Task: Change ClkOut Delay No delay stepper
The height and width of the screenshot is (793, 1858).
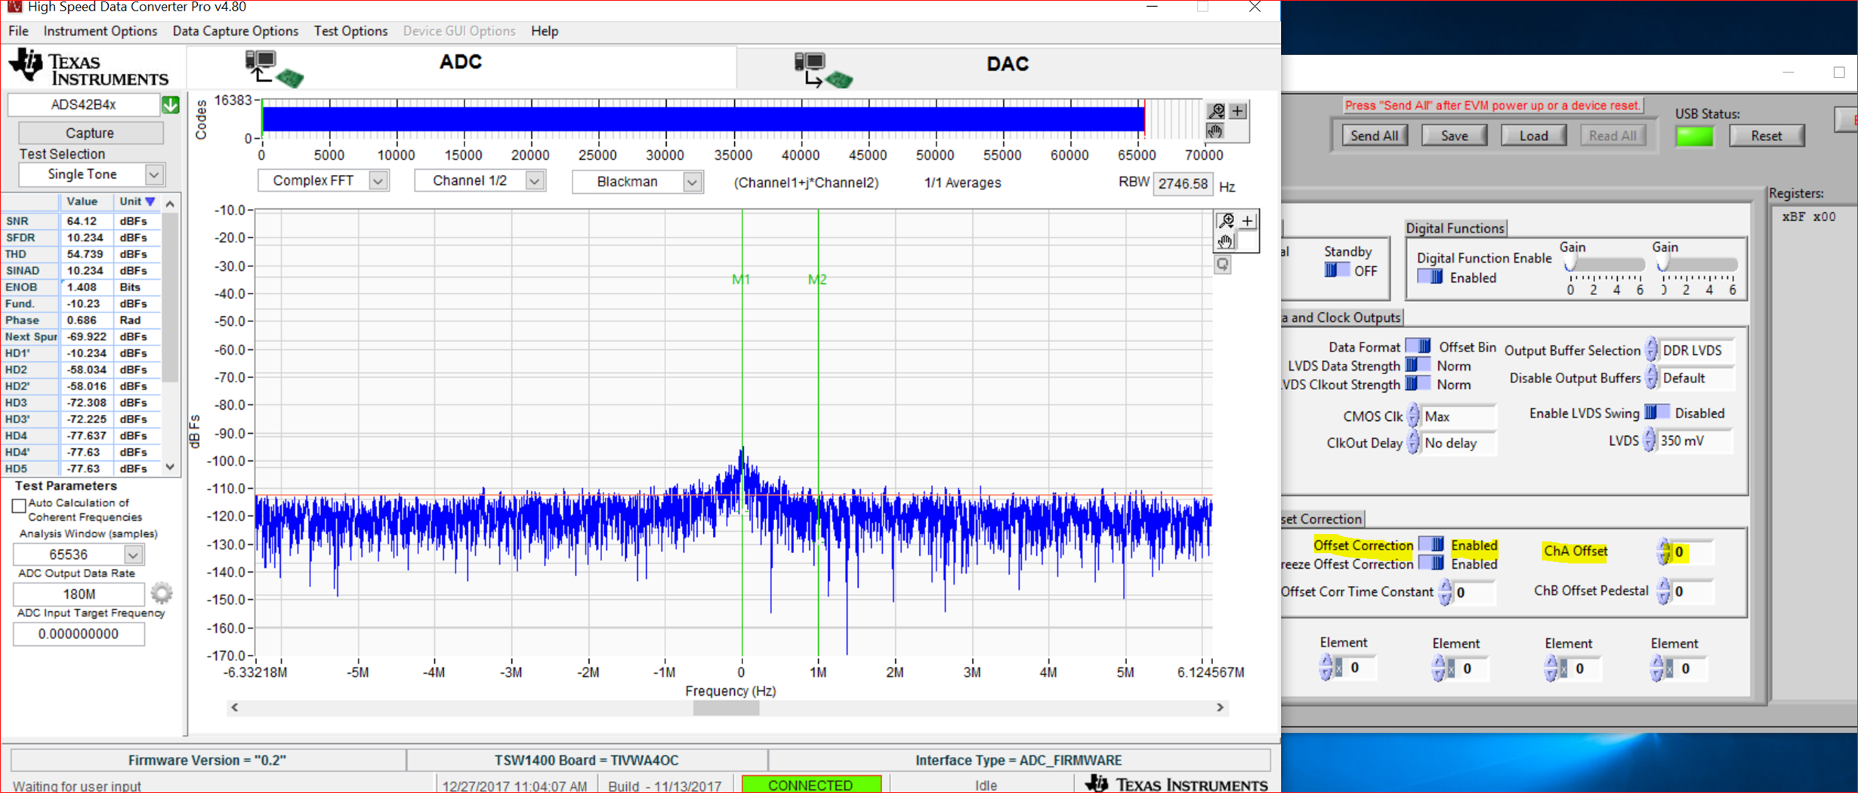Action: tap(1412, 443)
